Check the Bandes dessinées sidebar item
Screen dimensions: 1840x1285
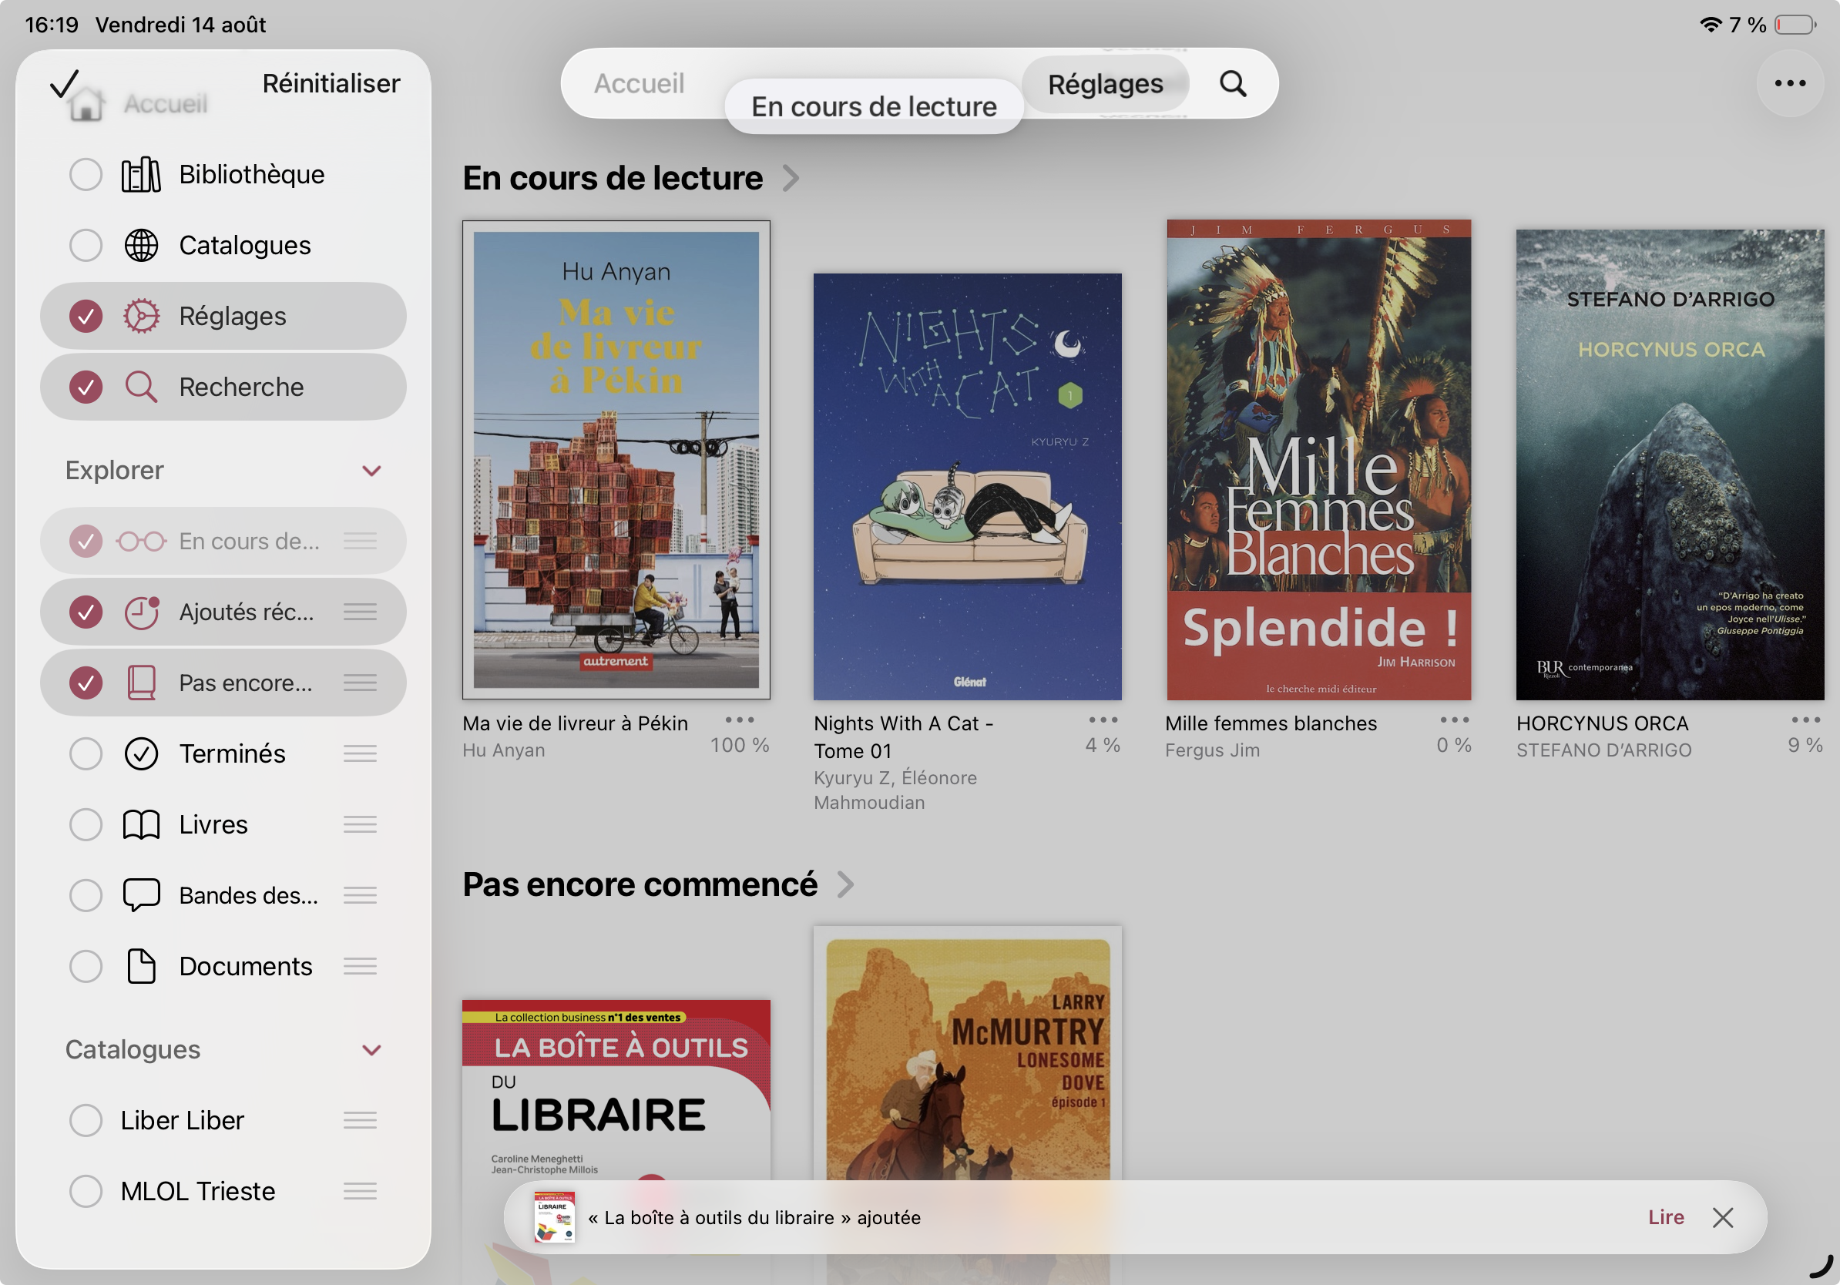86,895
